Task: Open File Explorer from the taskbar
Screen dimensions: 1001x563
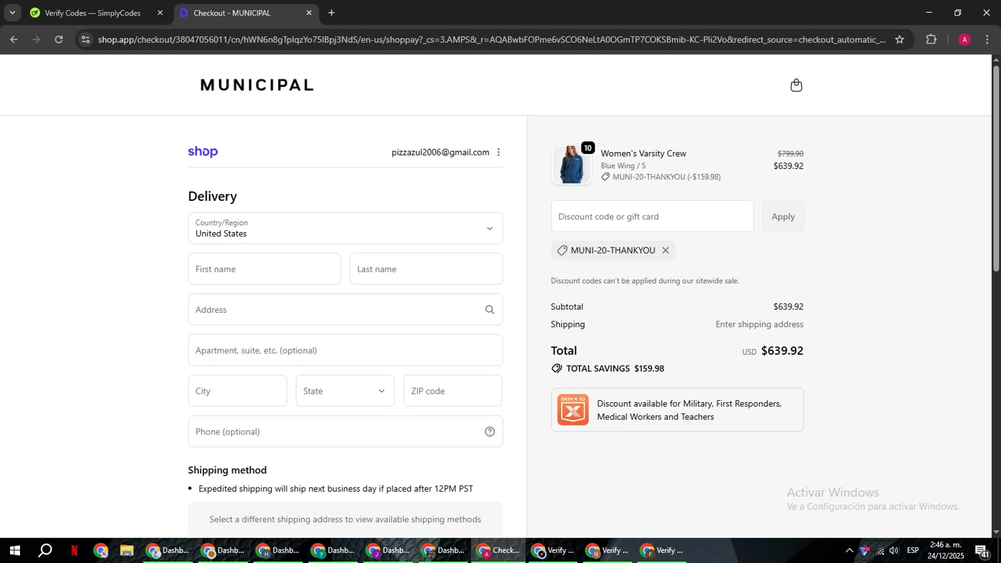Action: tap(127, 550)
